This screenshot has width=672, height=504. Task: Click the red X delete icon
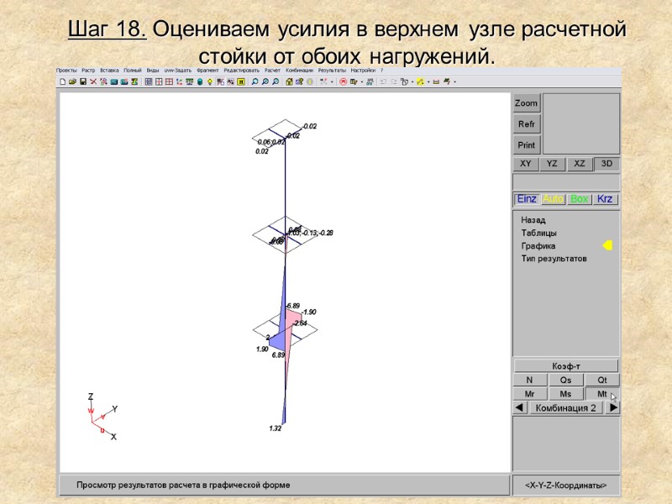pyautogui.click(x=93, y=81)
